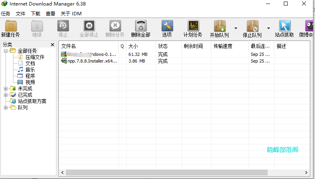Image resolution: width=315 pixels, height=179 pixels.
Task: Sort by 描述 column header
Action: click(x=292, y=46)
